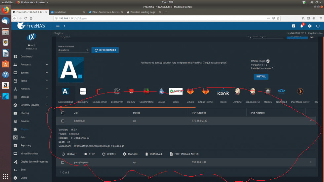
Task: Select the Deluge plugin icon
Action: (161, 91)
